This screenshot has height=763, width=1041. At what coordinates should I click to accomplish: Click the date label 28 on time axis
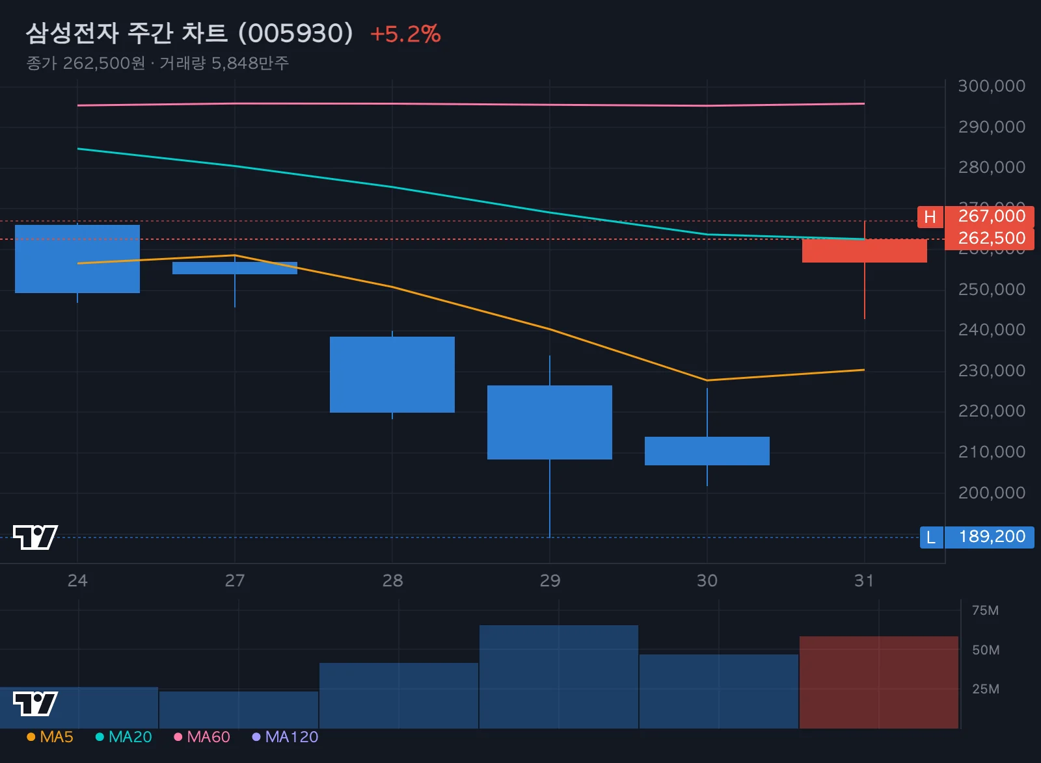(x=392, y=580)
